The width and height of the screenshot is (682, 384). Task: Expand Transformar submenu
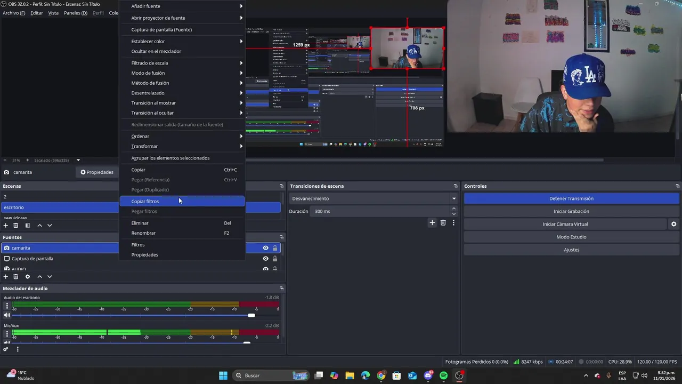(182, 146)
